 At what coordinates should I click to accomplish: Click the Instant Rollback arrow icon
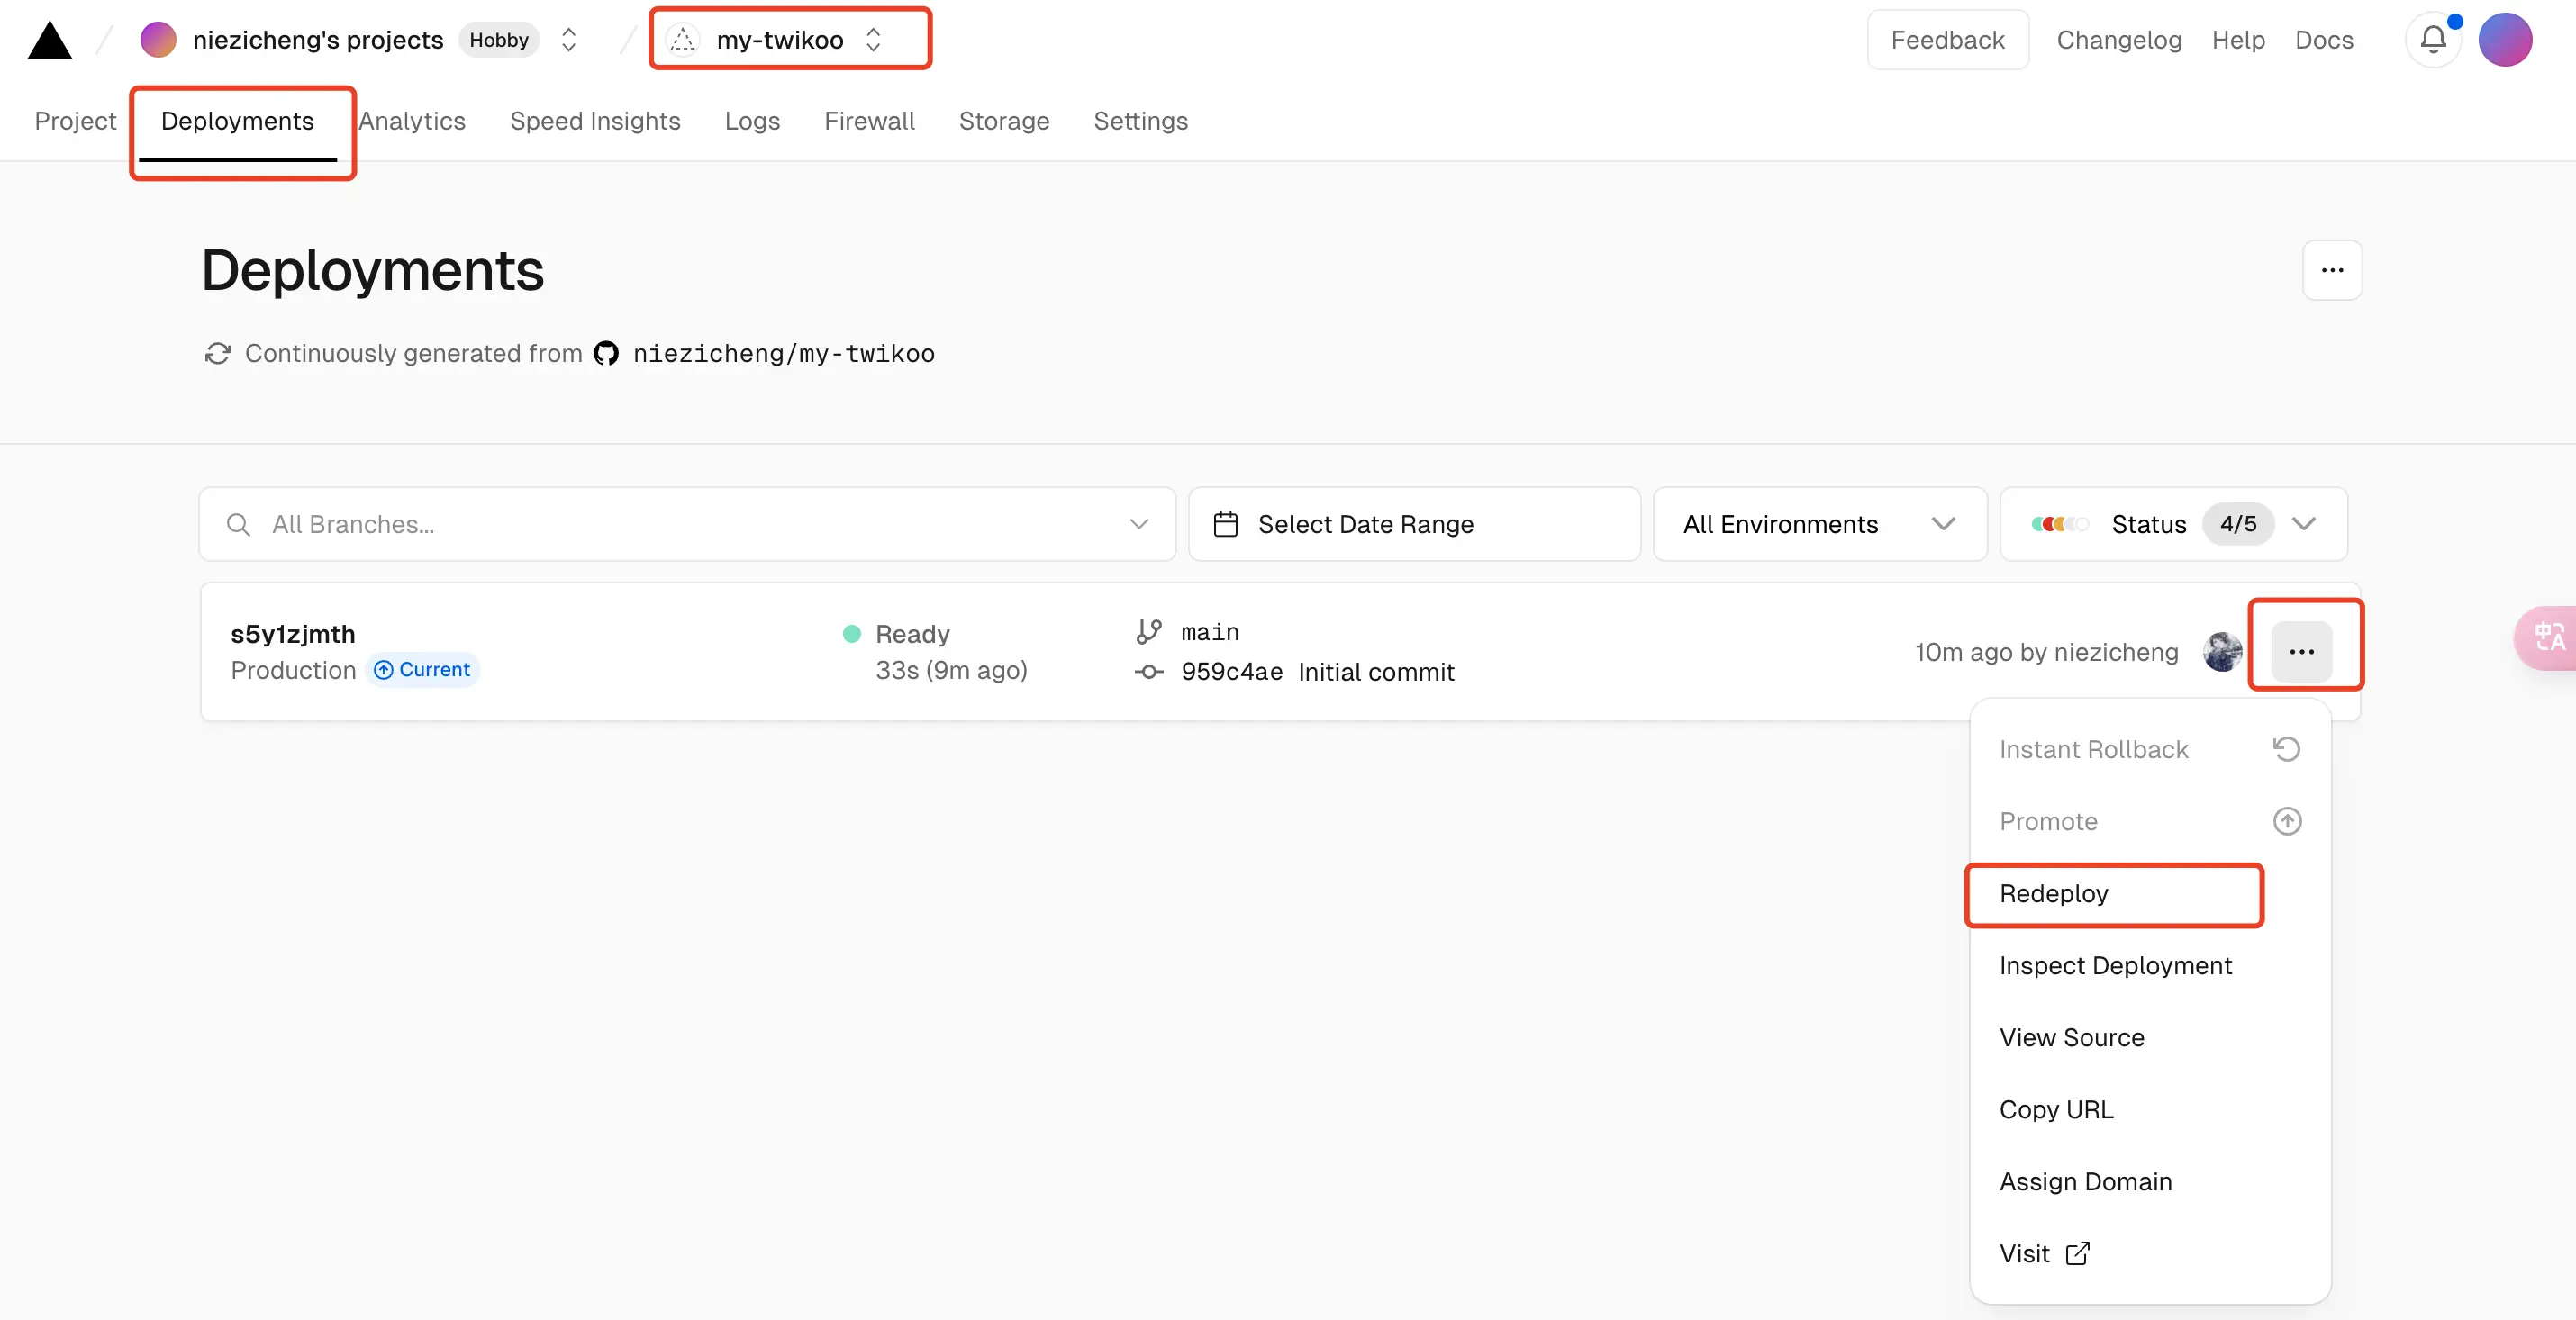[2287, 750]
